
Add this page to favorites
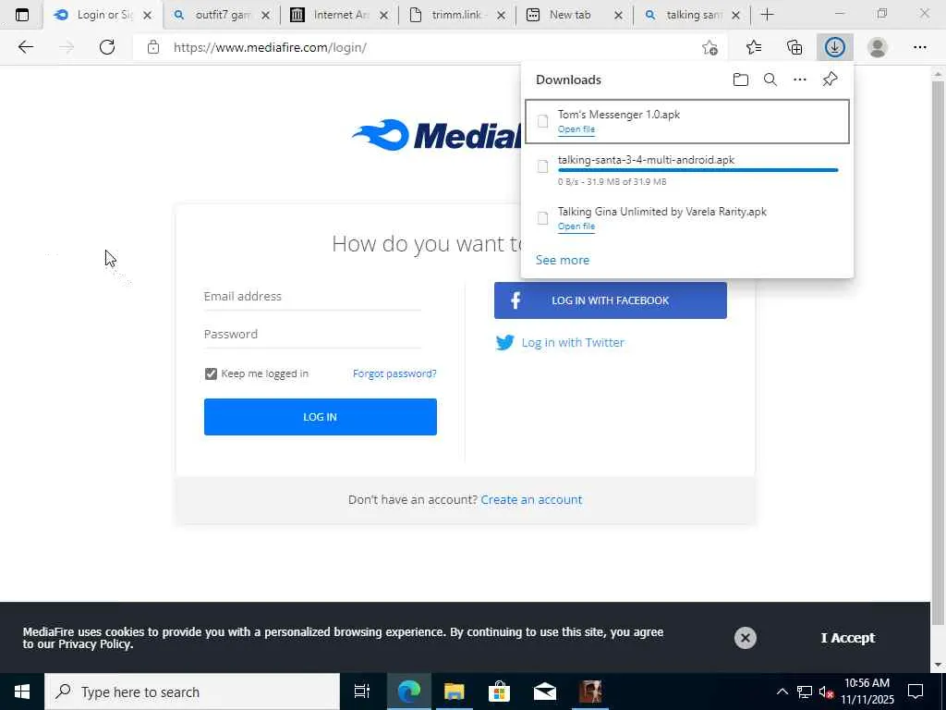pos(710,47)
